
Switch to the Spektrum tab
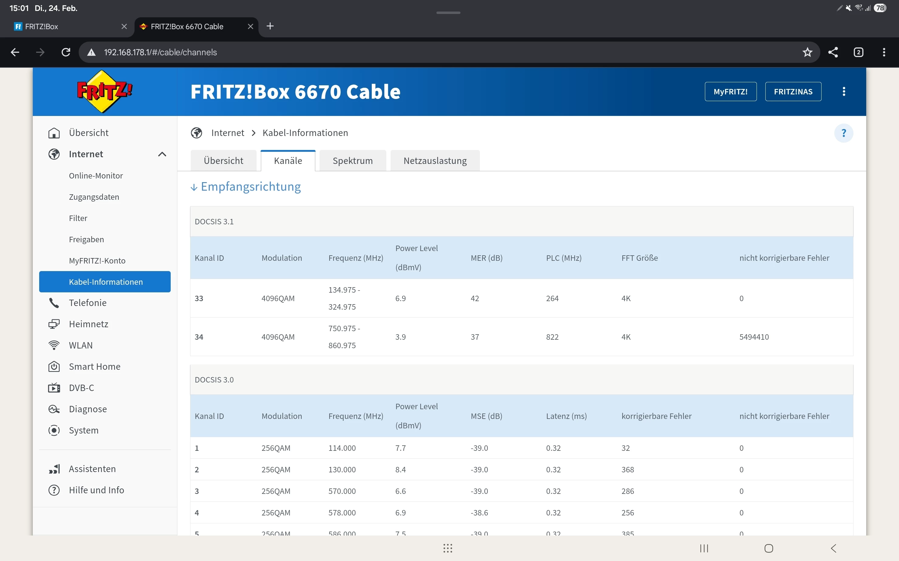pyautogui.click(x=352, y=161)
